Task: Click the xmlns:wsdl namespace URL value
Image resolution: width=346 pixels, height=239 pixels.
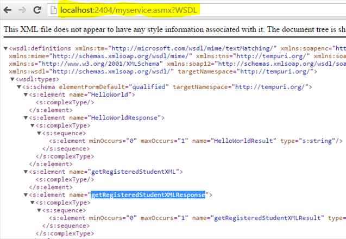Action: [x=112, y=72]
